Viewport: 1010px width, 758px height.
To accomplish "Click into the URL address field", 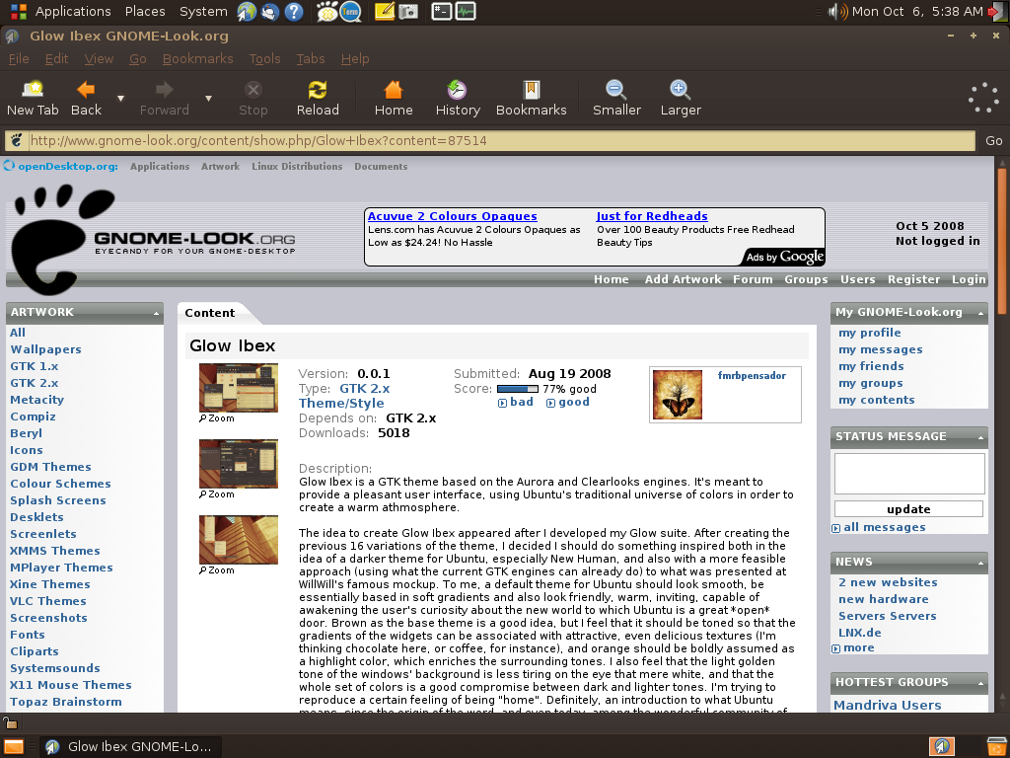I will 501,140.
